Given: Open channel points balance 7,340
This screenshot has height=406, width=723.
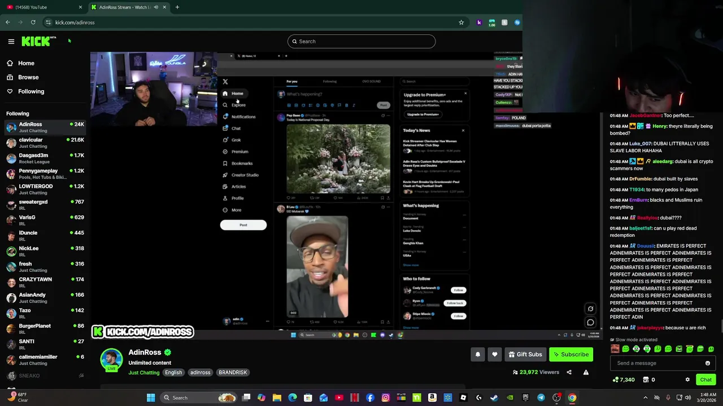Looking at the screenshot, I should click(624, 379).
